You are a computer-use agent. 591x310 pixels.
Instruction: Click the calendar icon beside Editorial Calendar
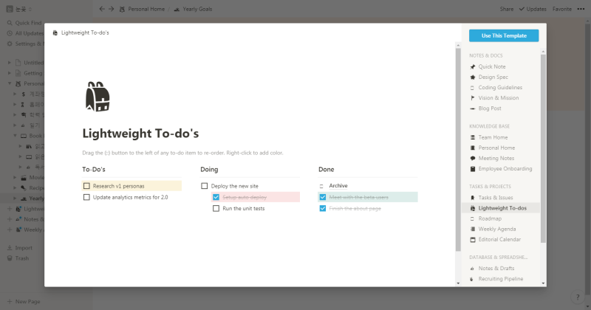473,240
